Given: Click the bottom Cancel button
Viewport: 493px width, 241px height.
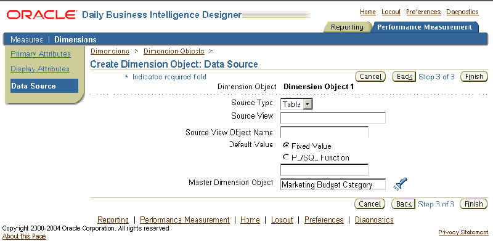Looking at the screenshot, I should pos(370,204).
